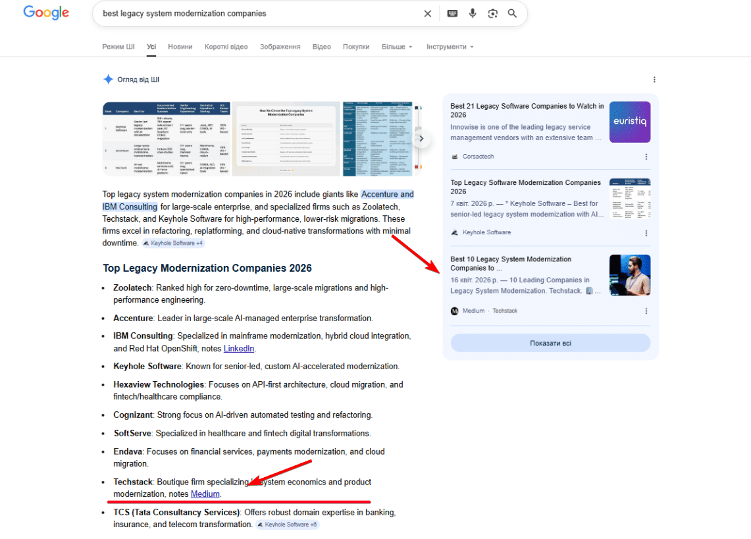Click the euristiq thumbnail image
Image resolution: width=751 pixels, height=539 pixels.
[x=630, y=122]
